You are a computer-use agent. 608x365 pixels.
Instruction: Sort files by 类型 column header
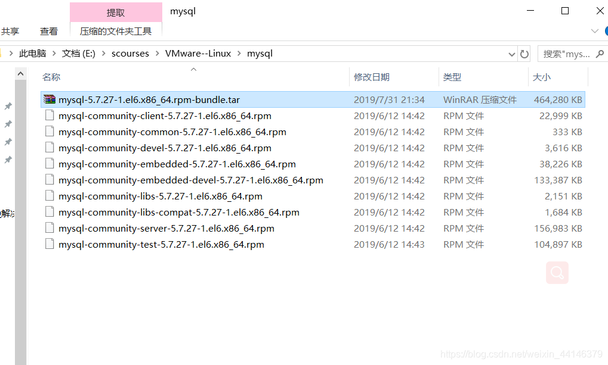(452, 77)
